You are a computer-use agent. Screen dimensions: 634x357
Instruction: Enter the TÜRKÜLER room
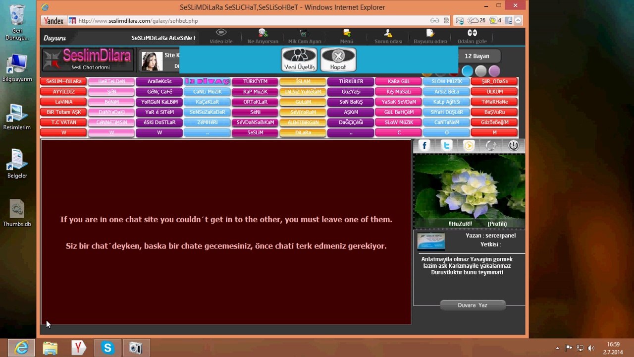(x=351, y=81)
